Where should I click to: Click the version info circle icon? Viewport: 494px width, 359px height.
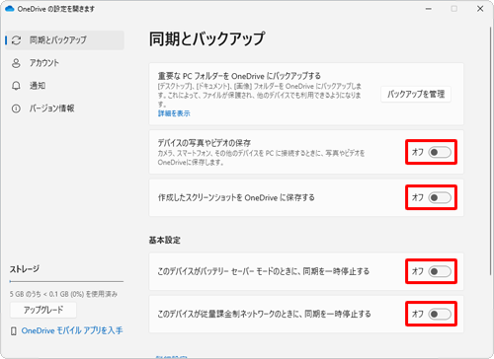pyautogui.click(x=16, y=108)
